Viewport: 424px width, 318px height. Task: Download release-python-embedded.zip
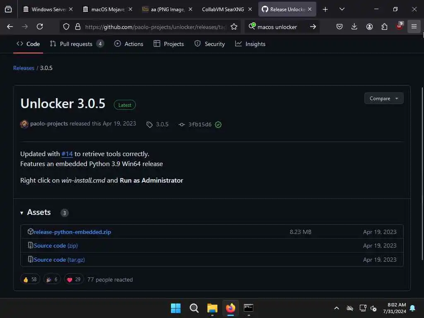(72, 232)
